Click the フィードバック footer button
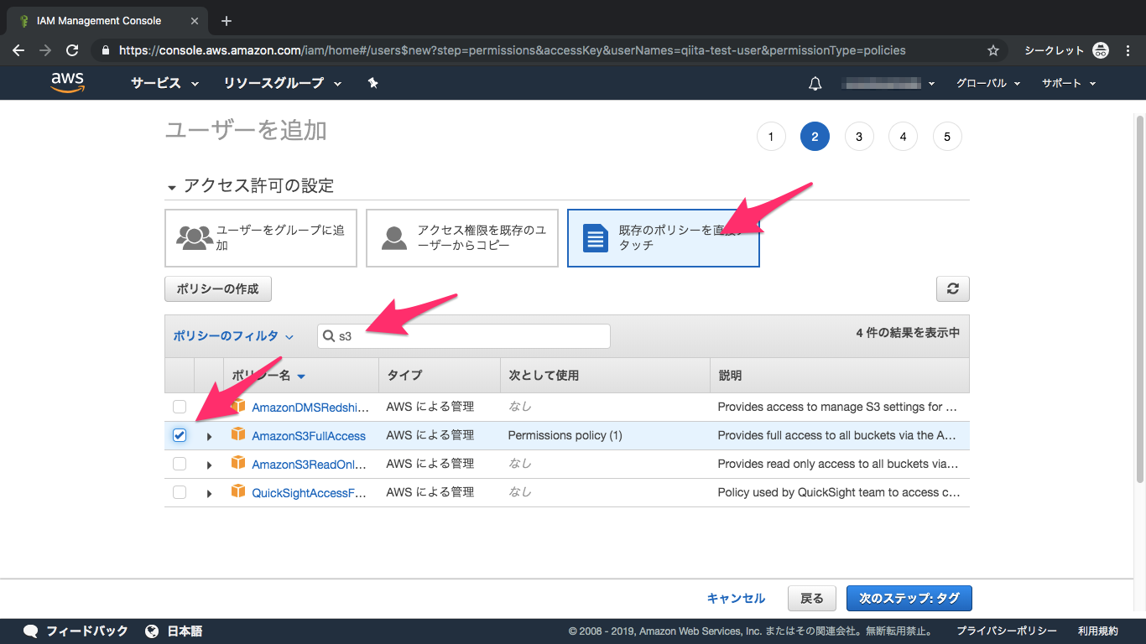The height and width of the screenshot is (644, 1146). [76, 631]
